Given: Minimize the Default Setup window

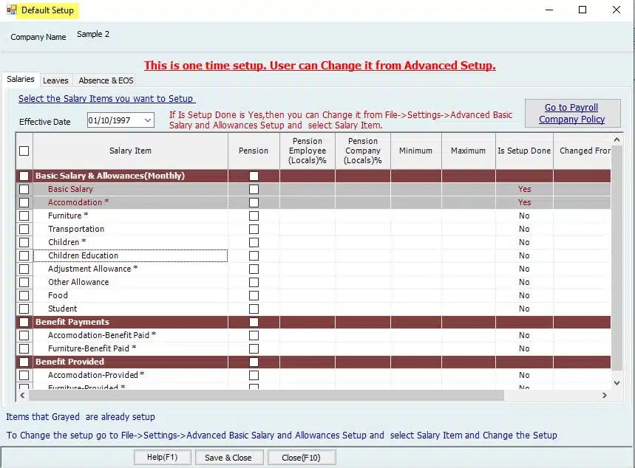Looking at the screenshot, I should [x=549, y=10].
